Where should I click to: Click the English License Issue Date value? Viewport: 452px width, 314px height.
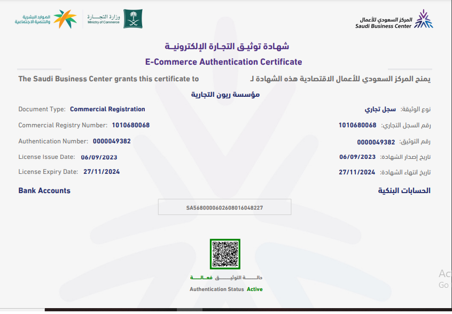pos(99,157)
